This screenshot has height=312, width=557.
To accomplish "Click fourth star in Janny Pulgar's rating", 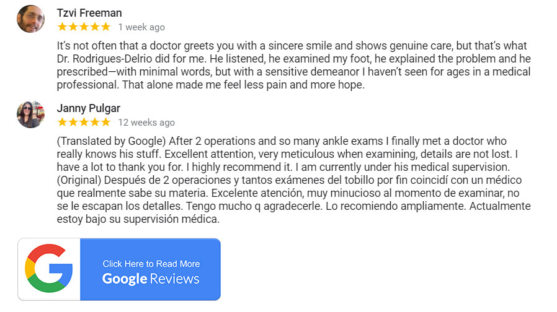I will click(95, 122).
